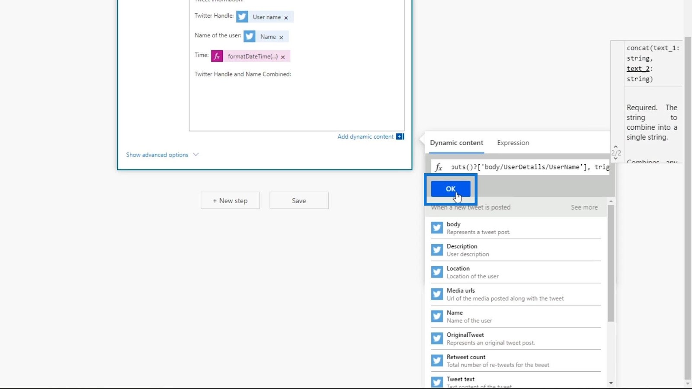Screen dimensions: 692x389
Task: Click Show advanced options link
Action: click(x=157, y=155)
